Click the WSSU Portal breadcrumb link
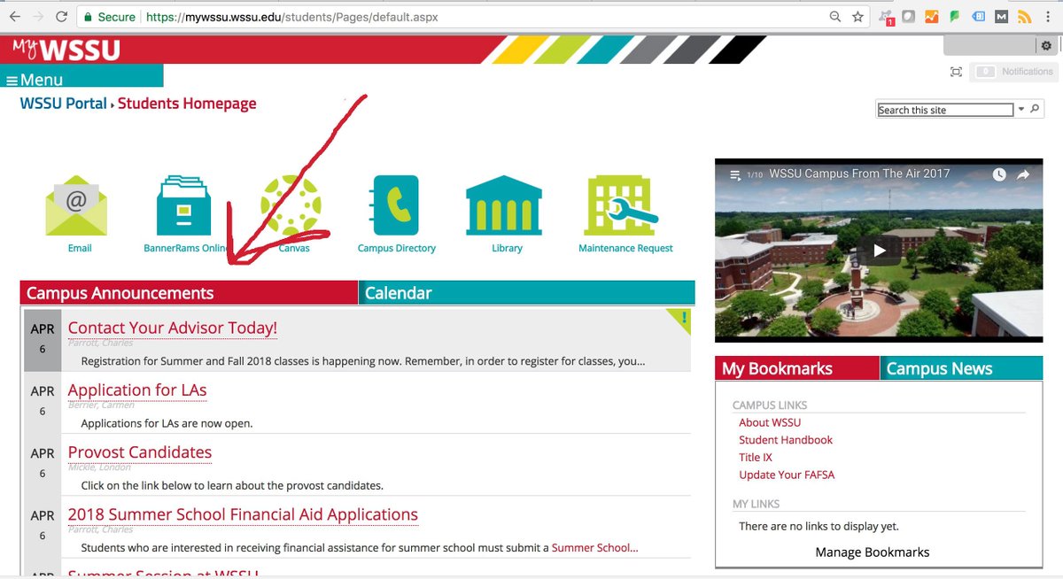1063x579 pixels. [x=64, y=104]
